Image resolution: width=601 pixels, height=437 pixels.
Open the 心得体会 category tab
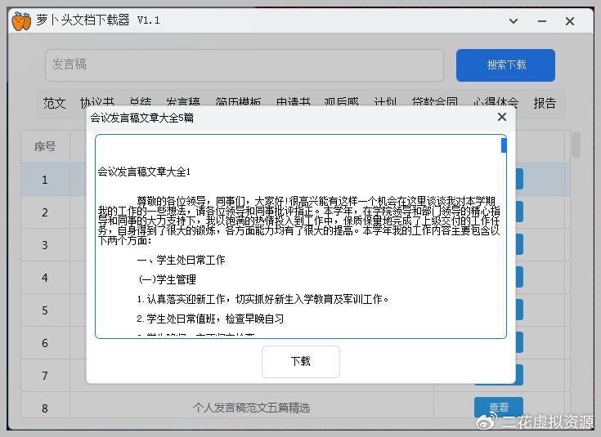(496, 103)
